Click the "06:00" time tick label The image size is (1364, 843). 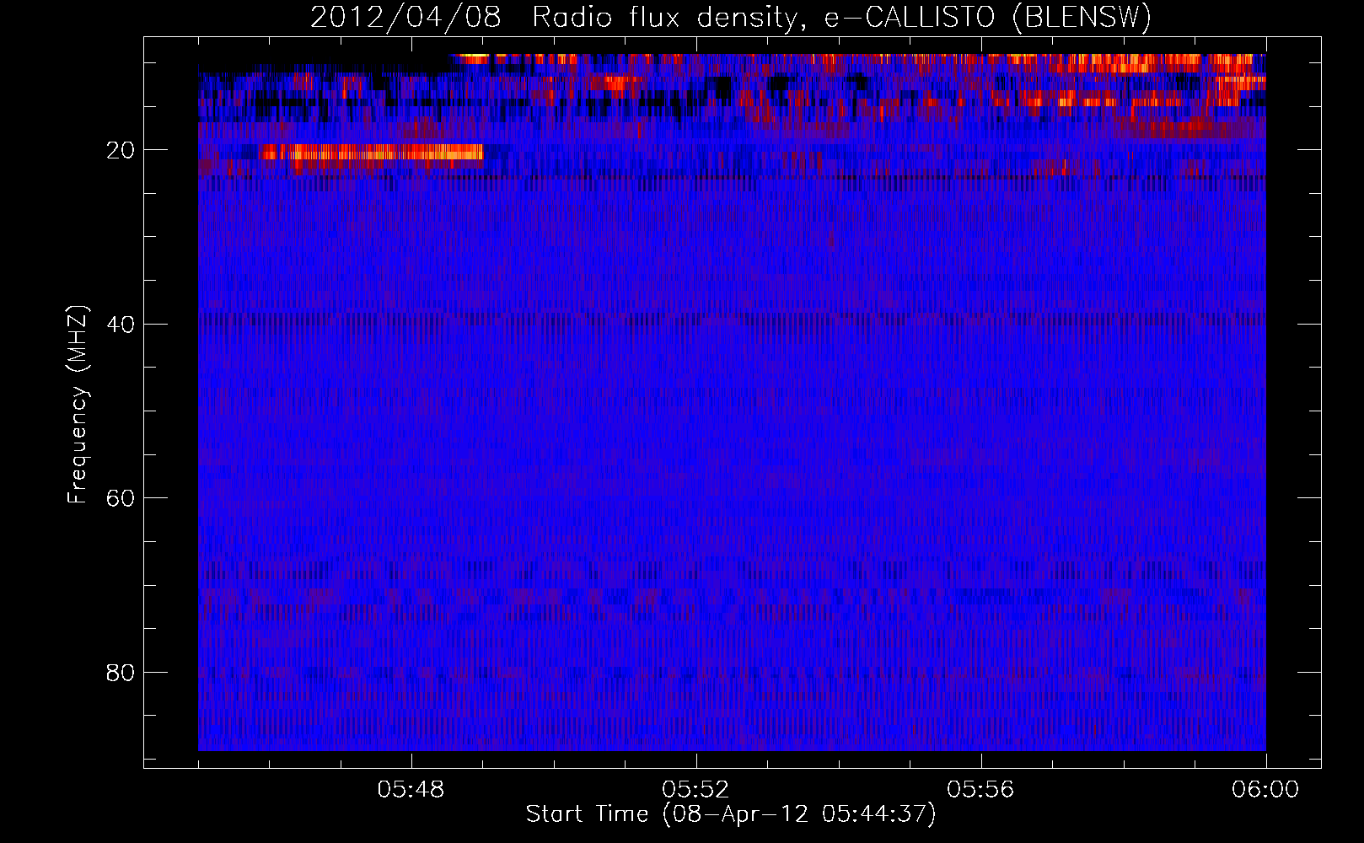tap(1265, 790)
